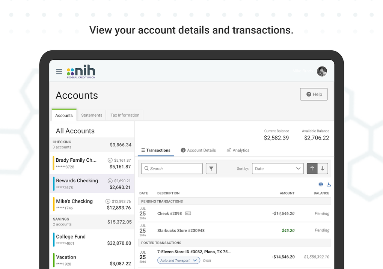Image resolution: width=383 pixels, height=269 pixels.
Task: Click the available-balance icon beside Brady Family $5,161.87
Action: [x=110, y=160]
